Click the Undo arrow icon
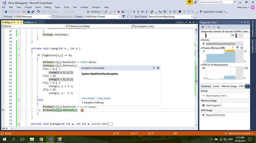 point(38,12)
